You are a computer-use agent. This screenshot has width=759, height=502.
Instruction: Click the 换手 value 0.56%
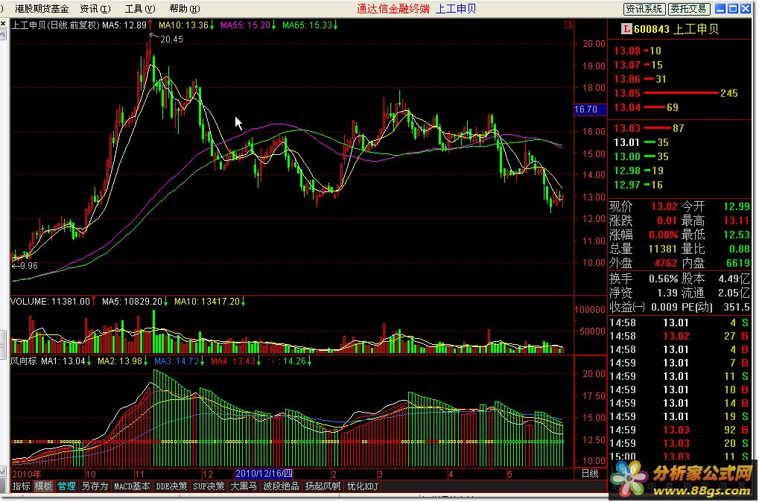click(664, 279)
